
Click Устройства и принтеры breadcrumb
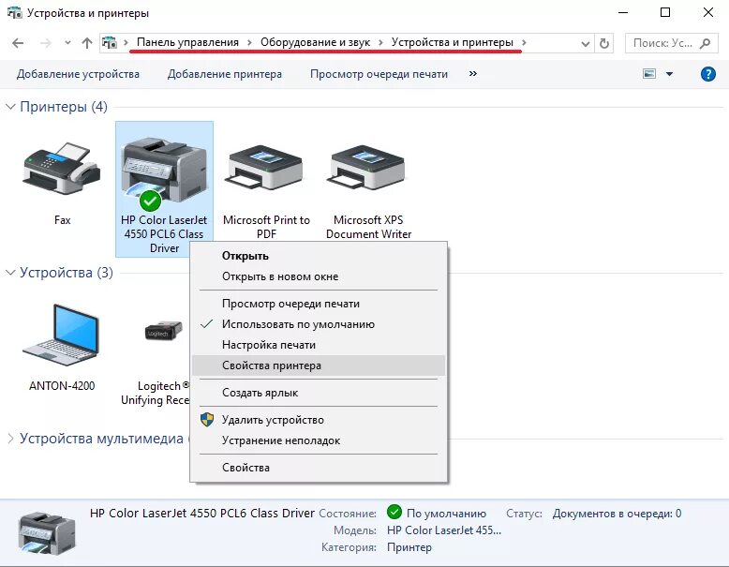pyautogui.click(x=453, y=42)
